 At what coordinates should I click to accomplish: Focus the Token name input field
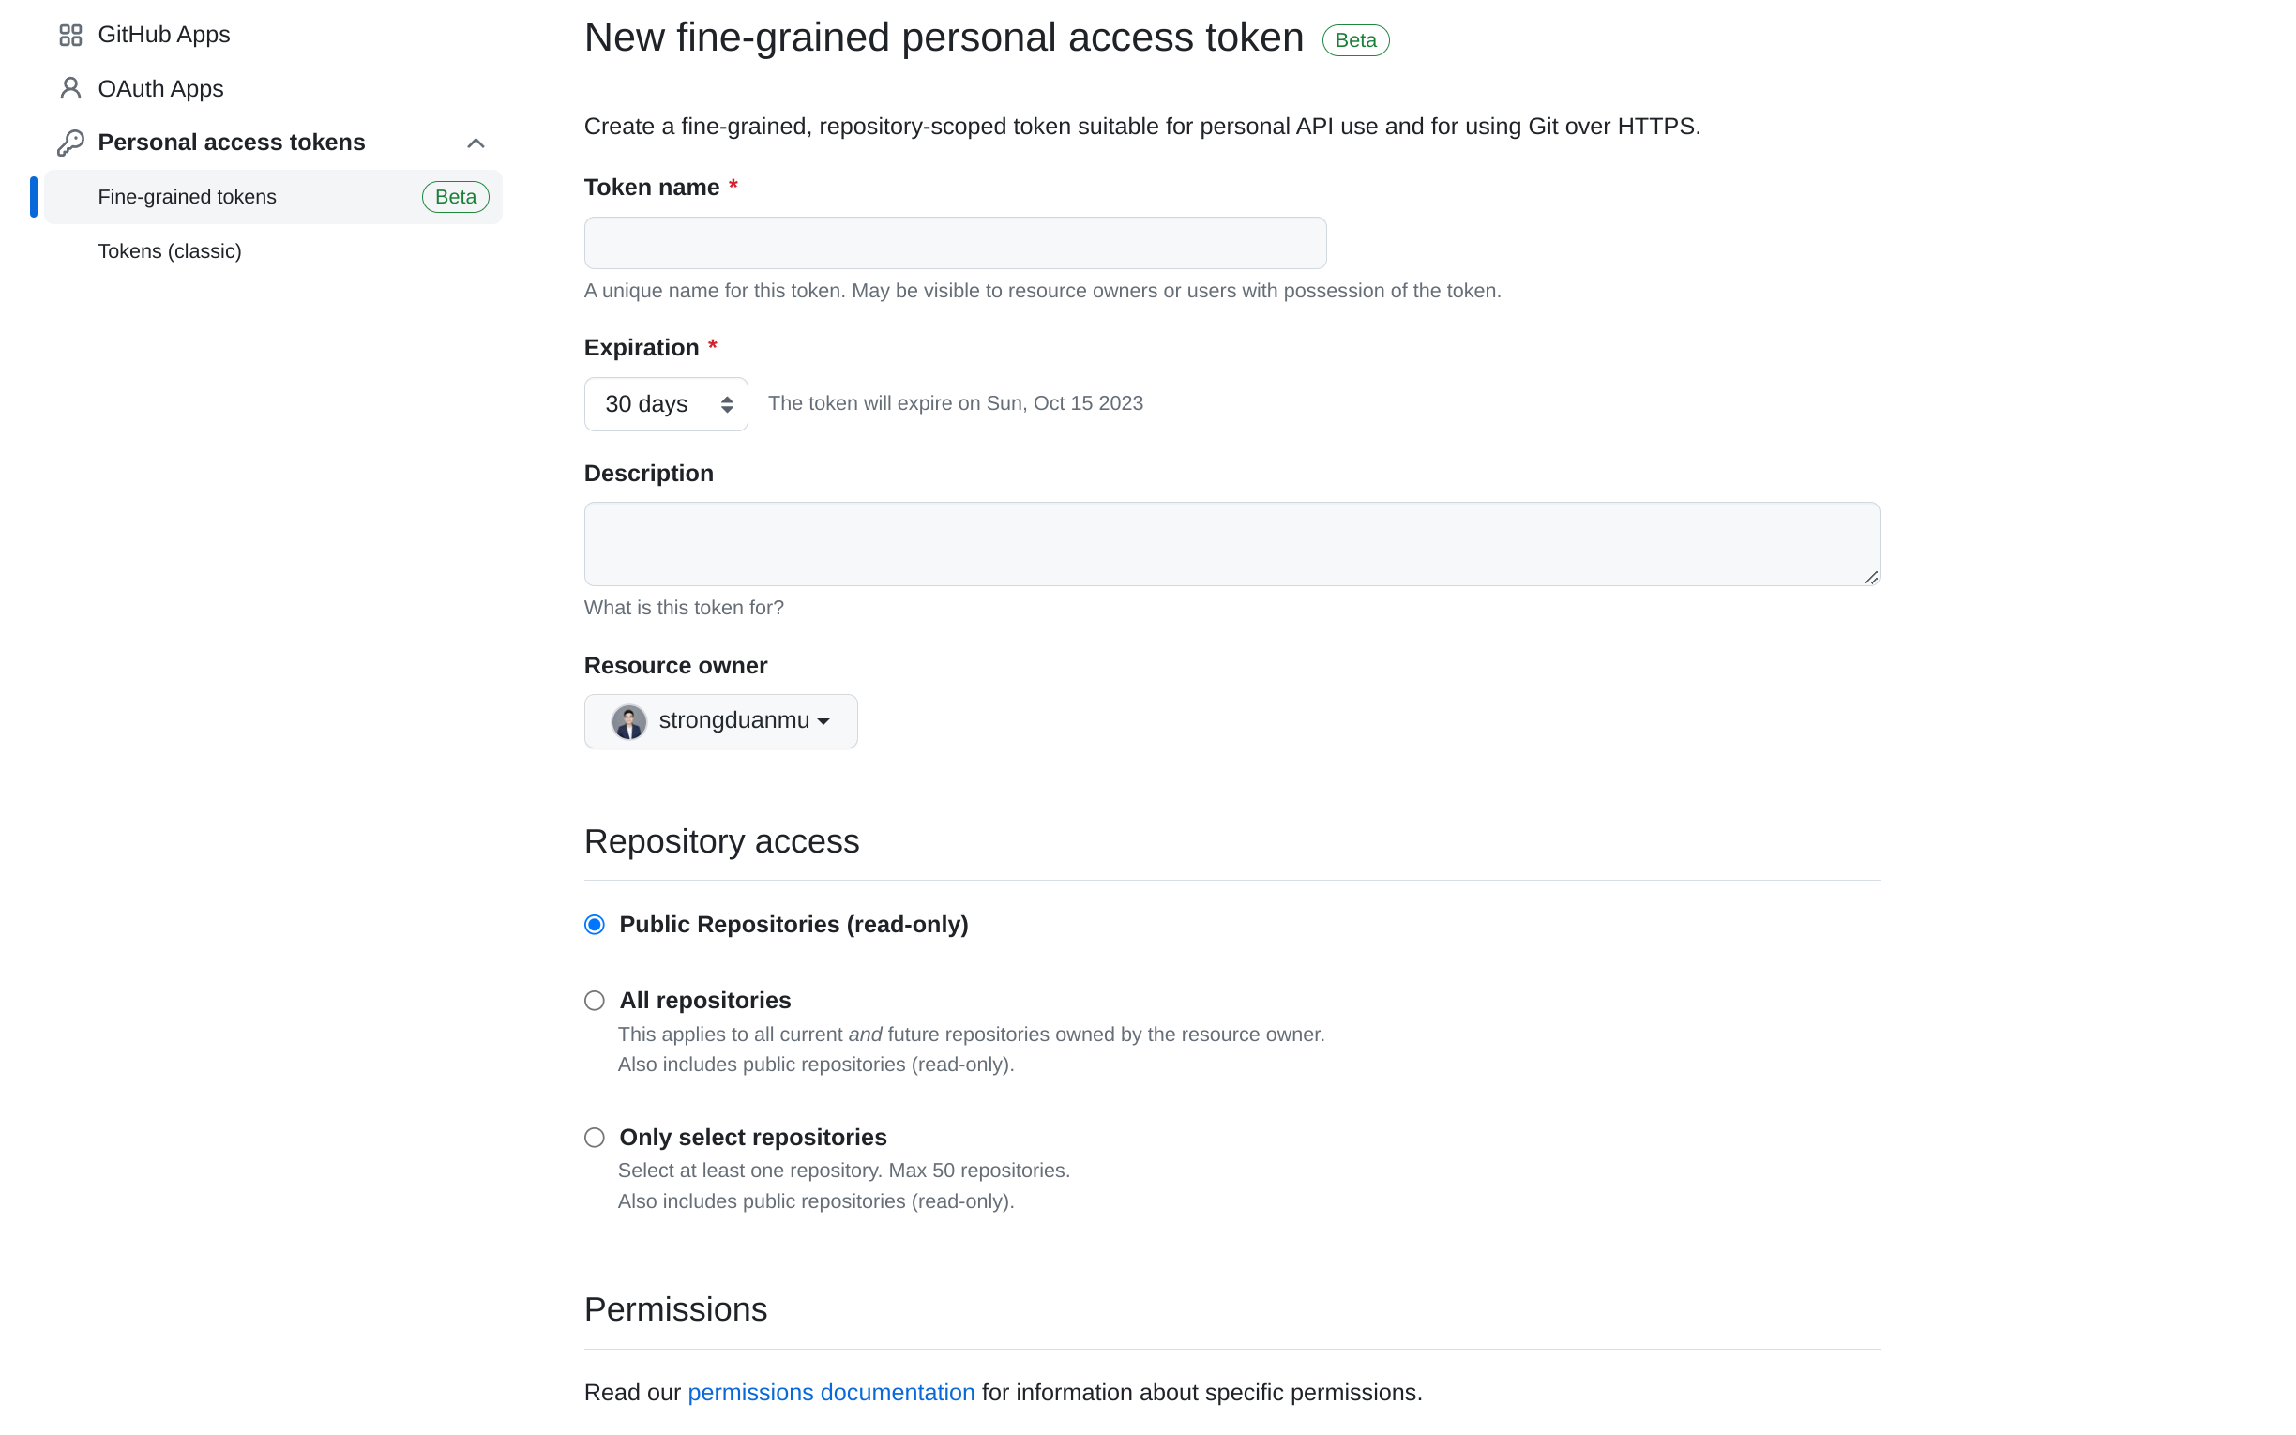coord(955,243)
